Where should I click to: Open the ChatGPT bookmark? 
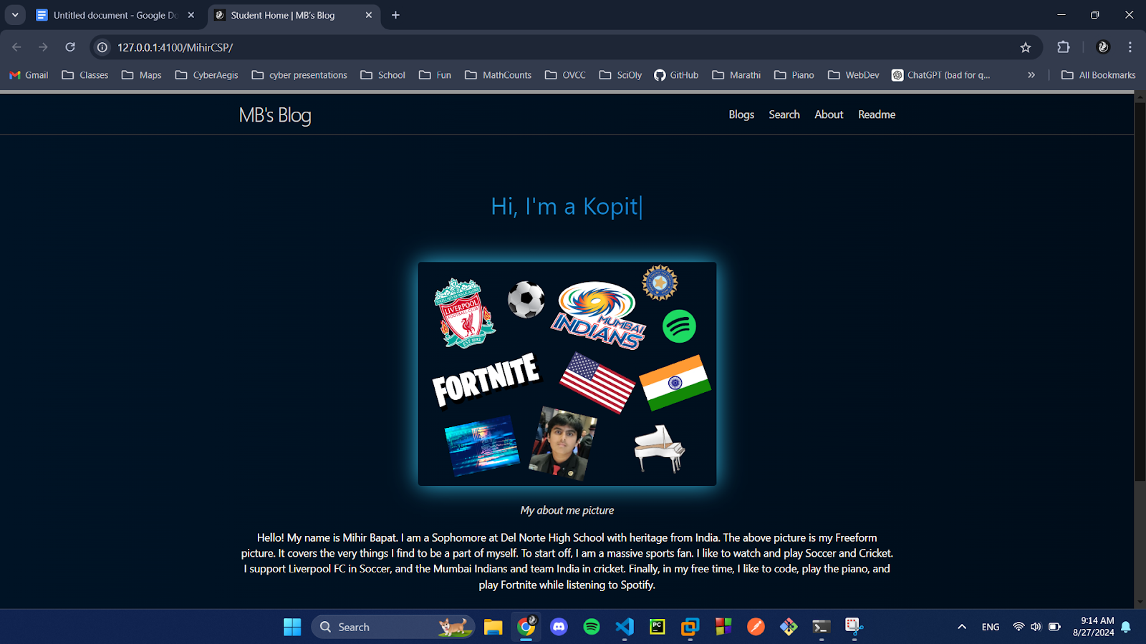(941, 75)
